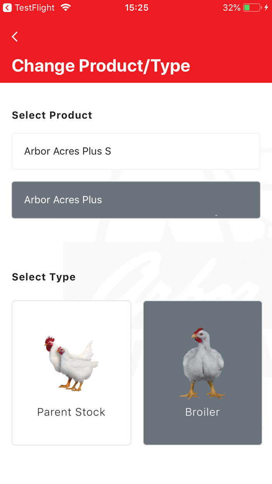Viewport: 272px width, 484px height.
Task: Tap the Change Product/Type header
Action: [101, 65]
